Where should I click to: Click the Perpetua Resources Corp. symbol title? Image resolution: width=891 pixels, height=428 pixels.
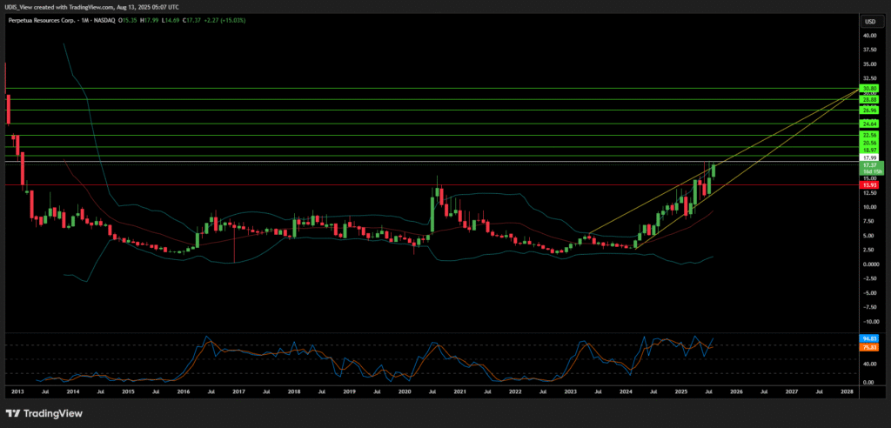pyautogui.click(x=44, y=21)
